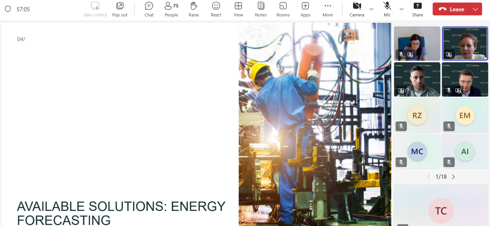Open the React emoji menu
Viewport: 490px width, 226px height.
(x=216, y=9)
